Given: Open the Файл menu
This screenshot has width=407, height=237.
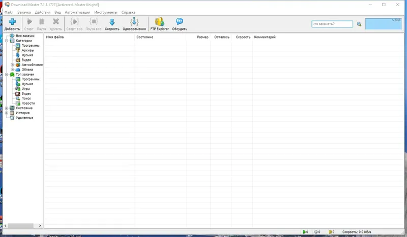Looking at the screenshot, I should pos(9,12).
